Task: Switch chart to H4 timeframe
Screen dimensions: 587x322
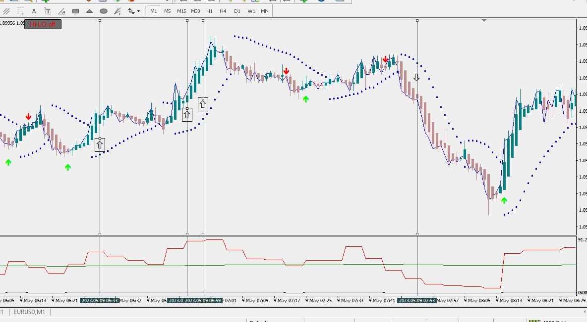Action: pos(223,11)
